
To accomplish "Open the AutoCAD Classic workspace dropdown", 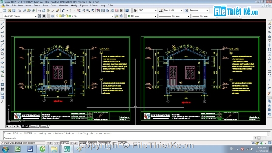I will tap(20, 16).
